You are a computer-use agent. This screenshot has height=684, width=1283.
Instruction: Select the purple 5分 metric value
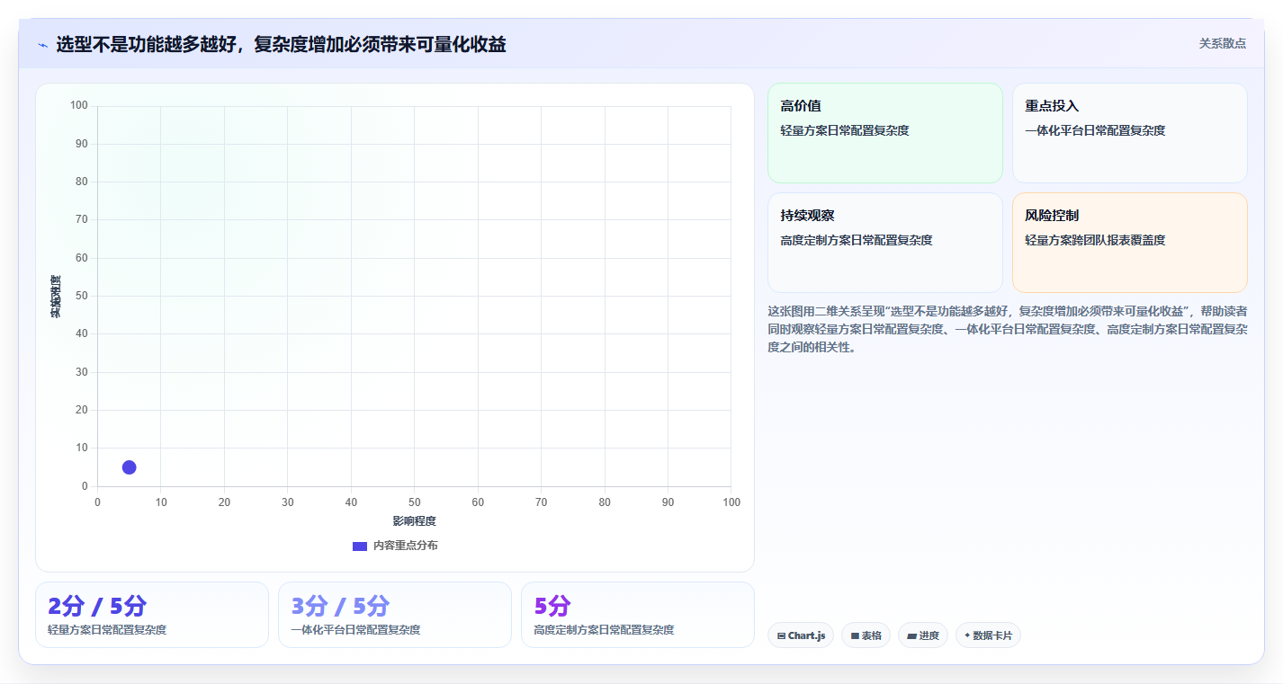(x=552, y=606)
